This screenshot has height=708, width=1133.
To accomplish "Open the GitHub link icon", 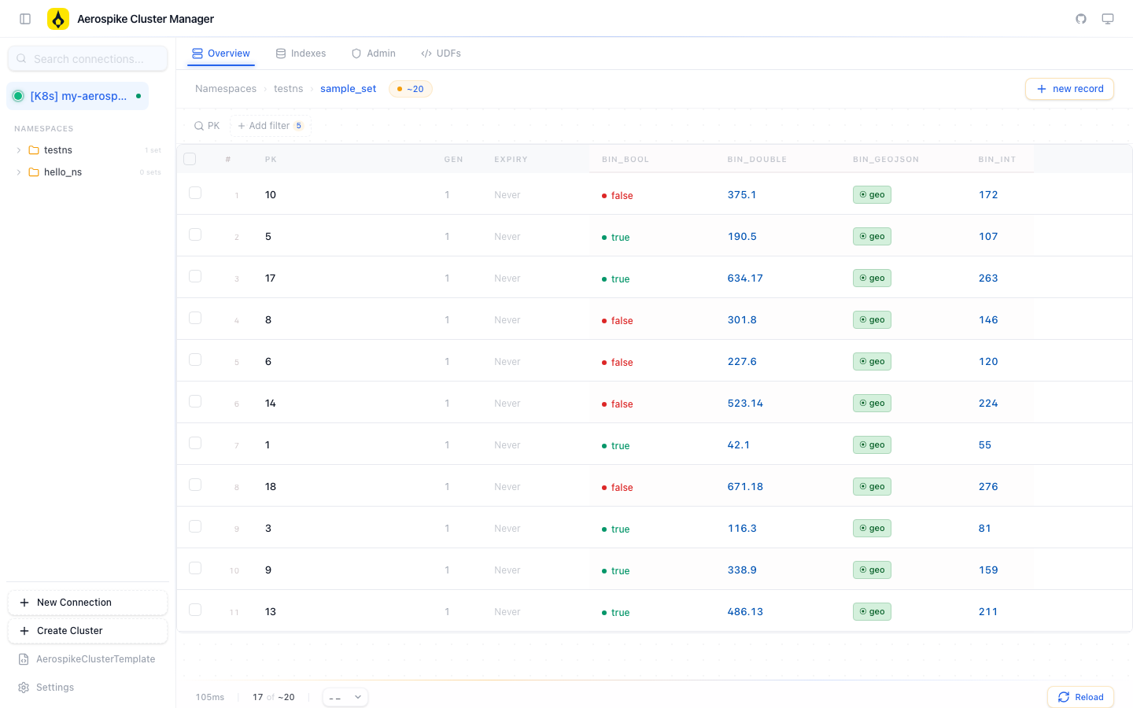I will tap(1081, 19).
